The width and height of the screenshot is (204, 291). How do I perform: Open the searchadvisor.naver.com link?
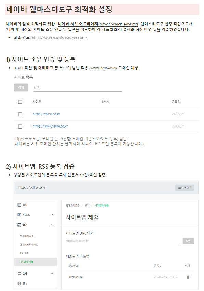click(59, 38)
